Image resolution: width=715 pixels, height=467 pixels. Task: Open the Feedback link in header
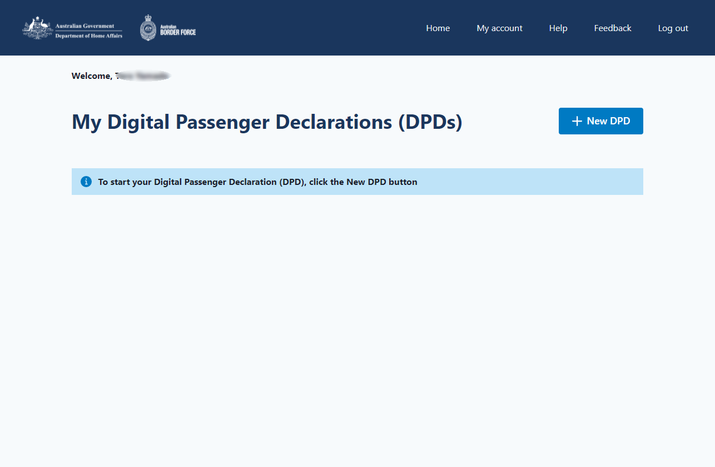tap(612, 28)
